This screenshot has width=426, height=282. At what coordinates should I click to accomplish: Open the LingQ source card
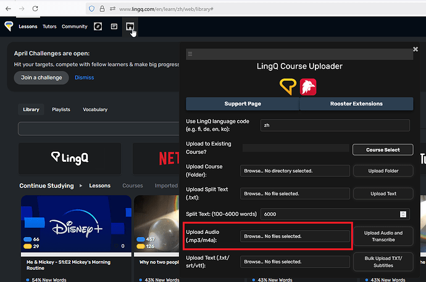(70, 159)
